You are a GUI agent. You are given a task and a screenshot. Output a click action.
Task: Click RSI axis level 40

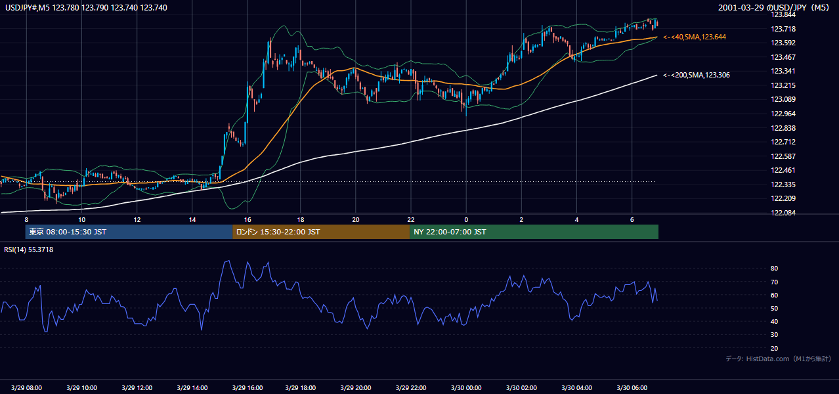pos(775,322)
